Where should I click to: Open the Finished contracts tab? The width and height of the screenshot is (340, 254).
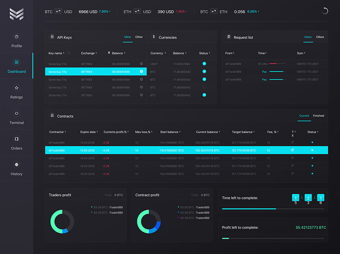click(x=319, y=116)
